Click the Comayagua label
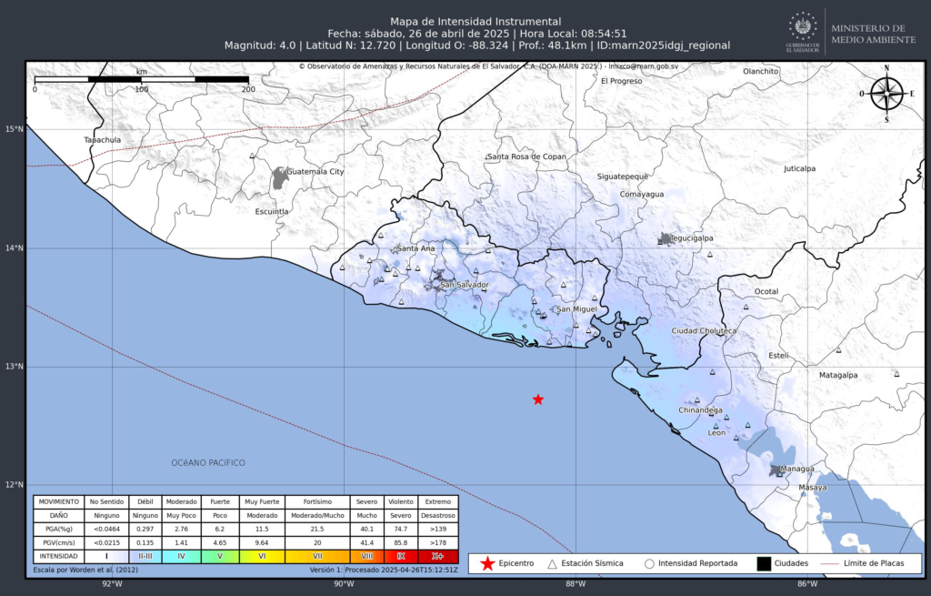Viewport: 931px width, 596px height. [642, 195]
